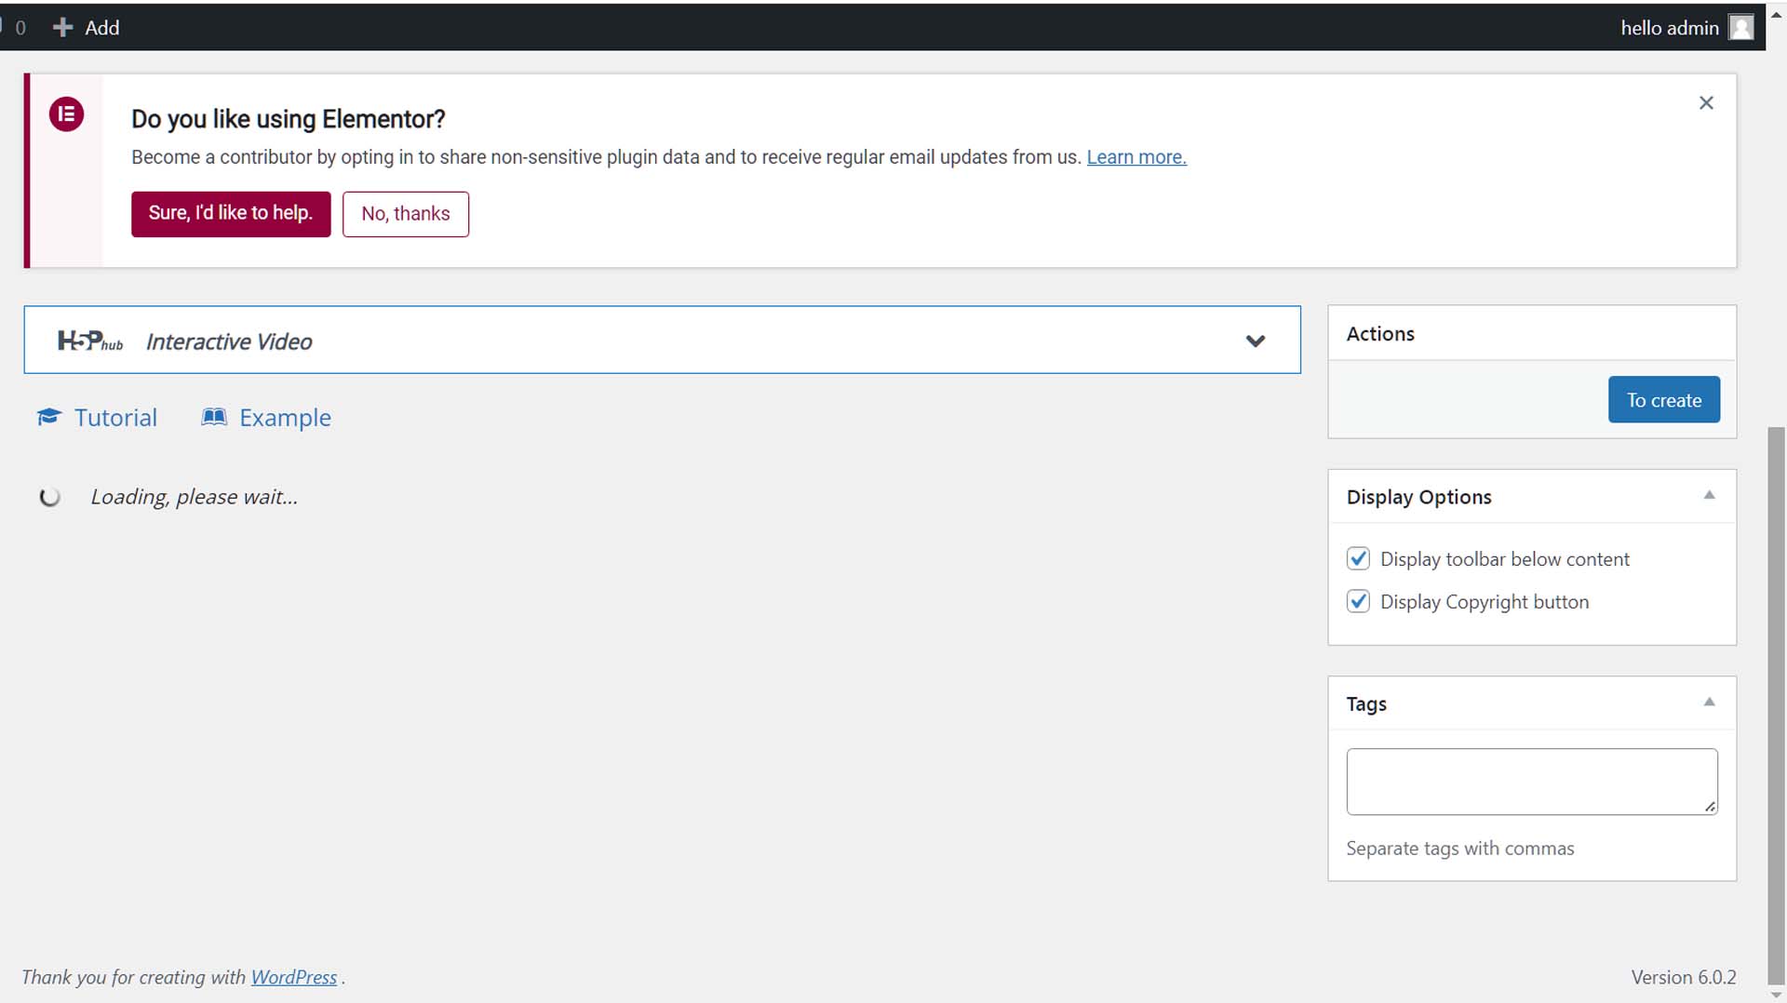Click Sure, I'd like to help button

pyautogui.click(x=231, y=214)
